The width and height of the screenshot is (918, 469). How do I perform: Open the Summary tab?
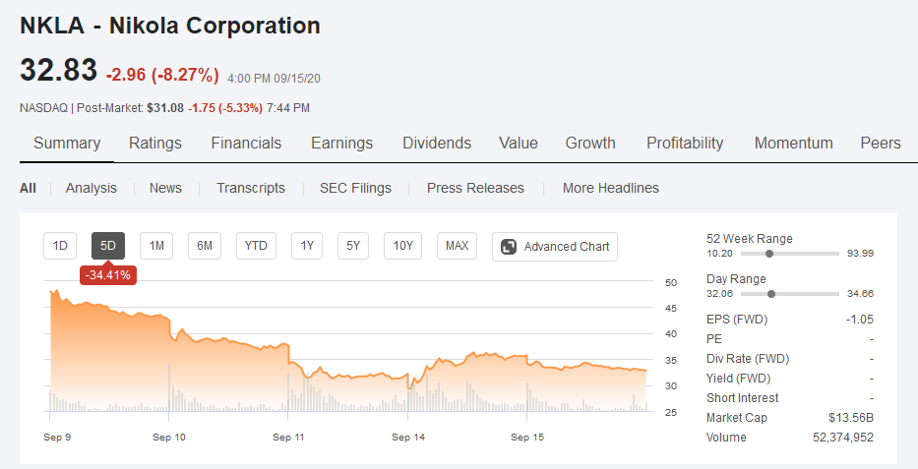pyautogui.click(x=67, y=144)
